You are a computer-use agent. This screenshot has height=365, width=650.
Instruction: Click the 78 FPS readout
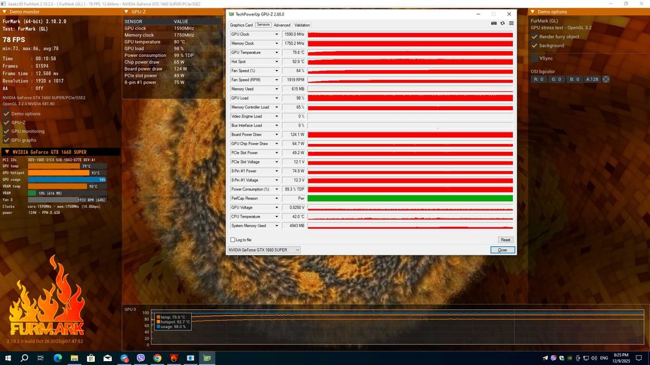pos(14,40)
